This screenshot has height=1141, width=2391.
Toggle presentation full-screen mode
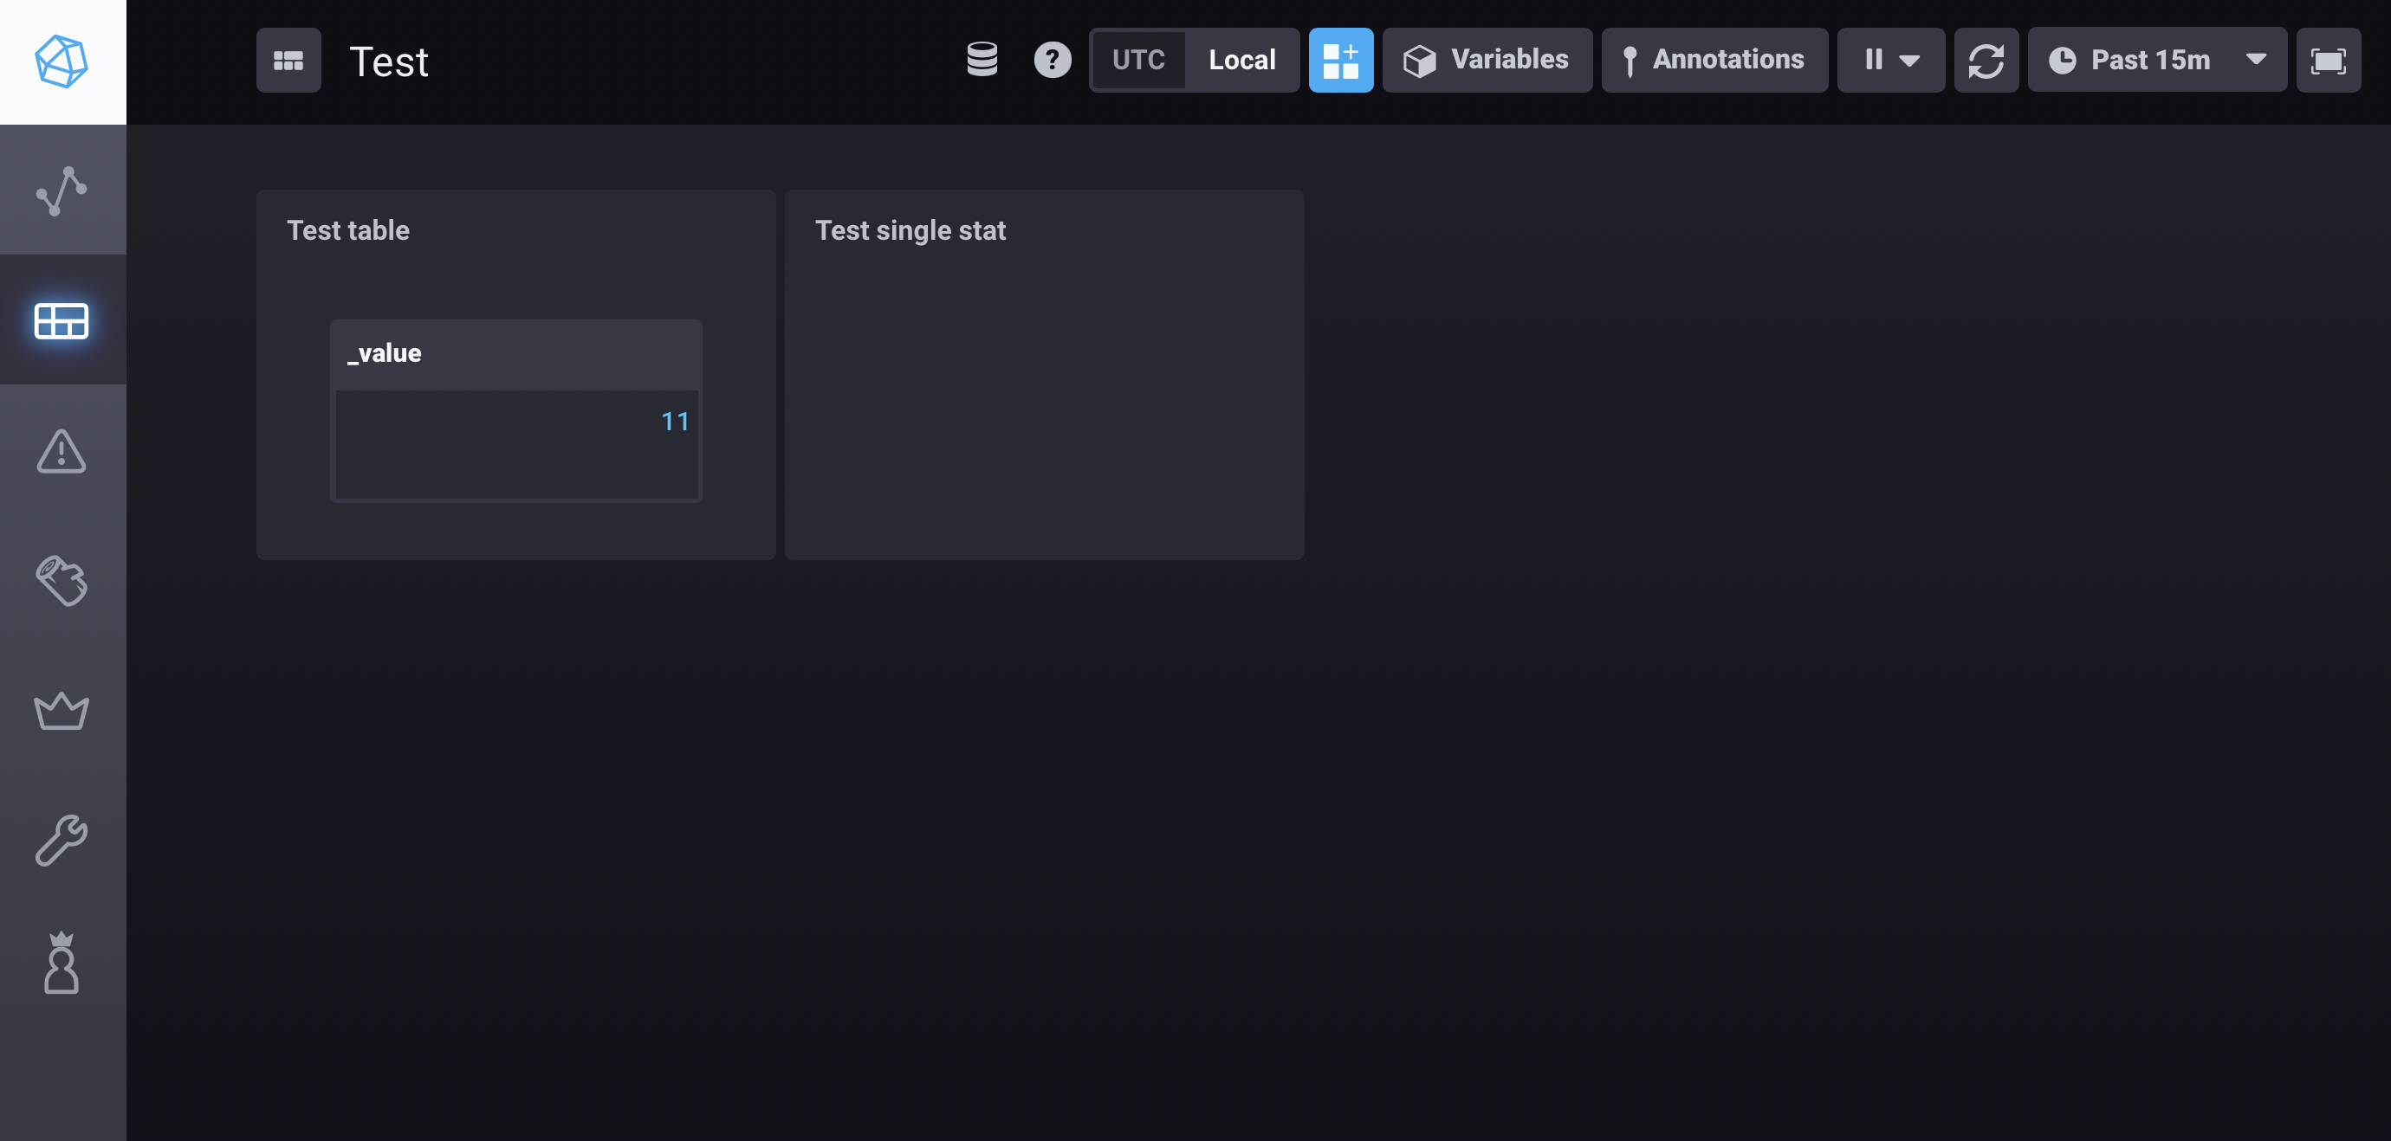(x=2327, y=60)
